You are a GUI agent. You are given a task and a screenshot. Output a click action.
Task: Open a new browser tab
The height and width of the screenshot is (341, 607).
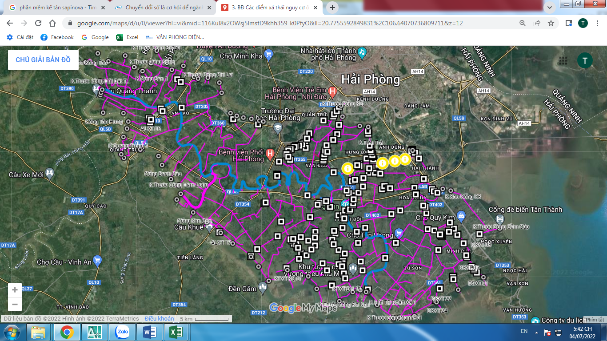(332, 8)
